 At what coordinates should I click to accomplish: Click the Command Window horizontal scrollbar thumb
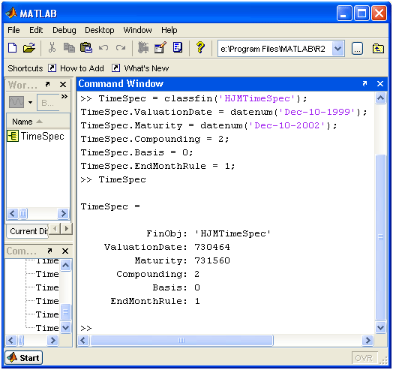pos(181,341)
